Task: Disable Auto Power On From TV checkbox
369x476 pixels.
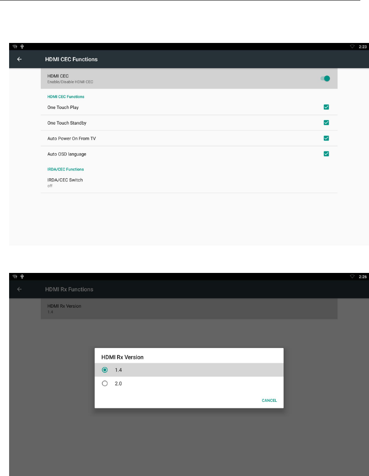Action: (x=326, y=138)
